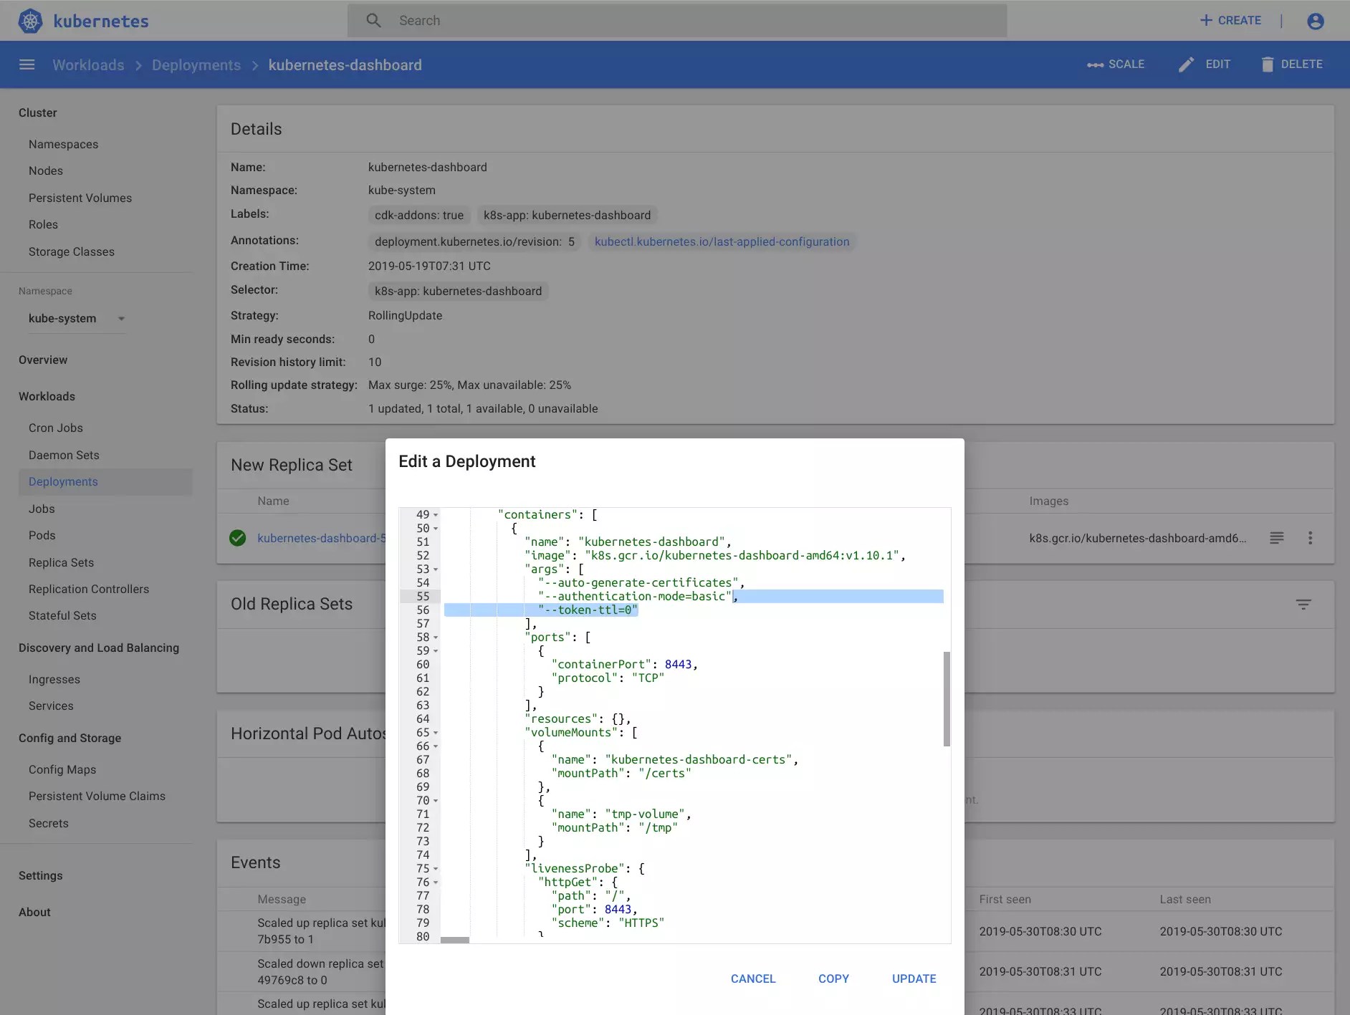The image size is (1350, 1015).
Task: Open Ingresses in the sidebar
Action: tap(54, 679)
